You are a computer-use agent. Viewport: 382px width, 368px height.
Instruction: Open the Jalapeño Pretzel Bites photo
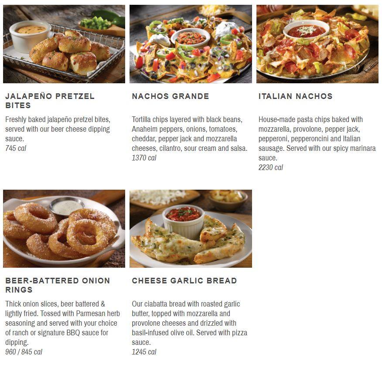click(64, 44)
